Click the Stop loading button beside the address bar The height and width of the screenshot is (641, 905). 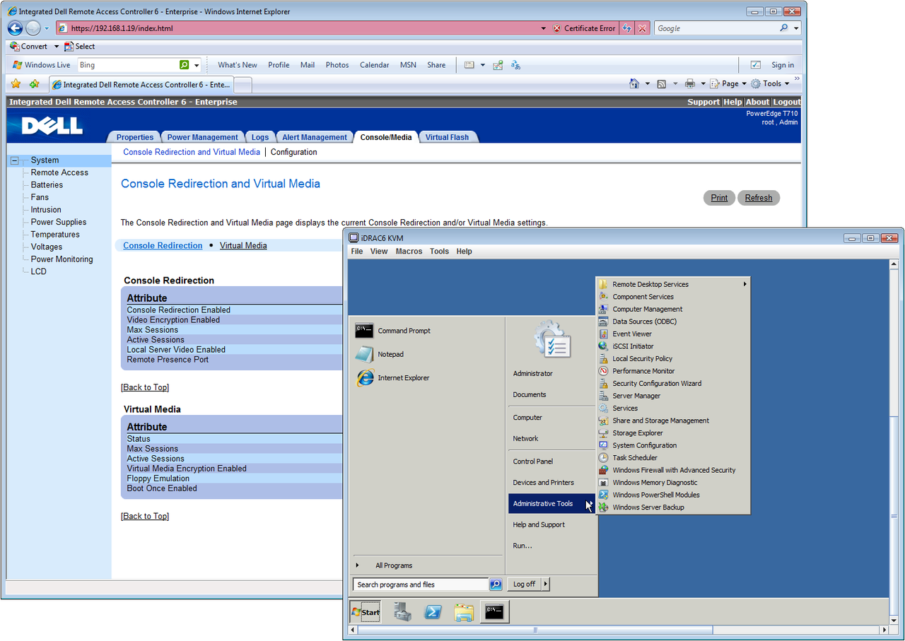[642, 28]
